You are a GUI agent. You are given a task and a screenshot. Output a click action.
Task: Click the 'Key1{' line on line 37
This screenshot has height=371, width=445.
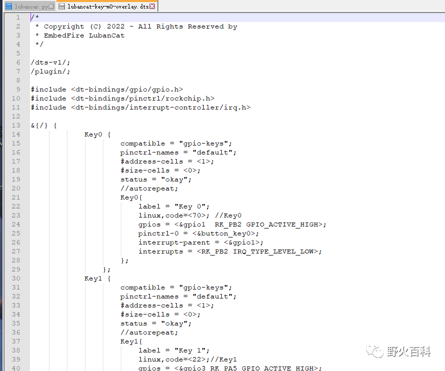pyautogui.click(x=131, y=341)
